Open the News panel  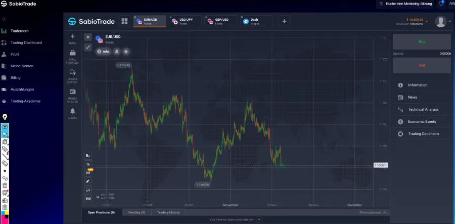pos(422,97)
